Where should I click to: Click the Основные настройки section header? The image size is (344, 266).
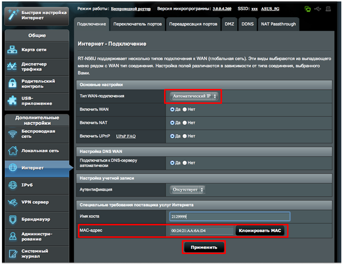coord(204,85)
